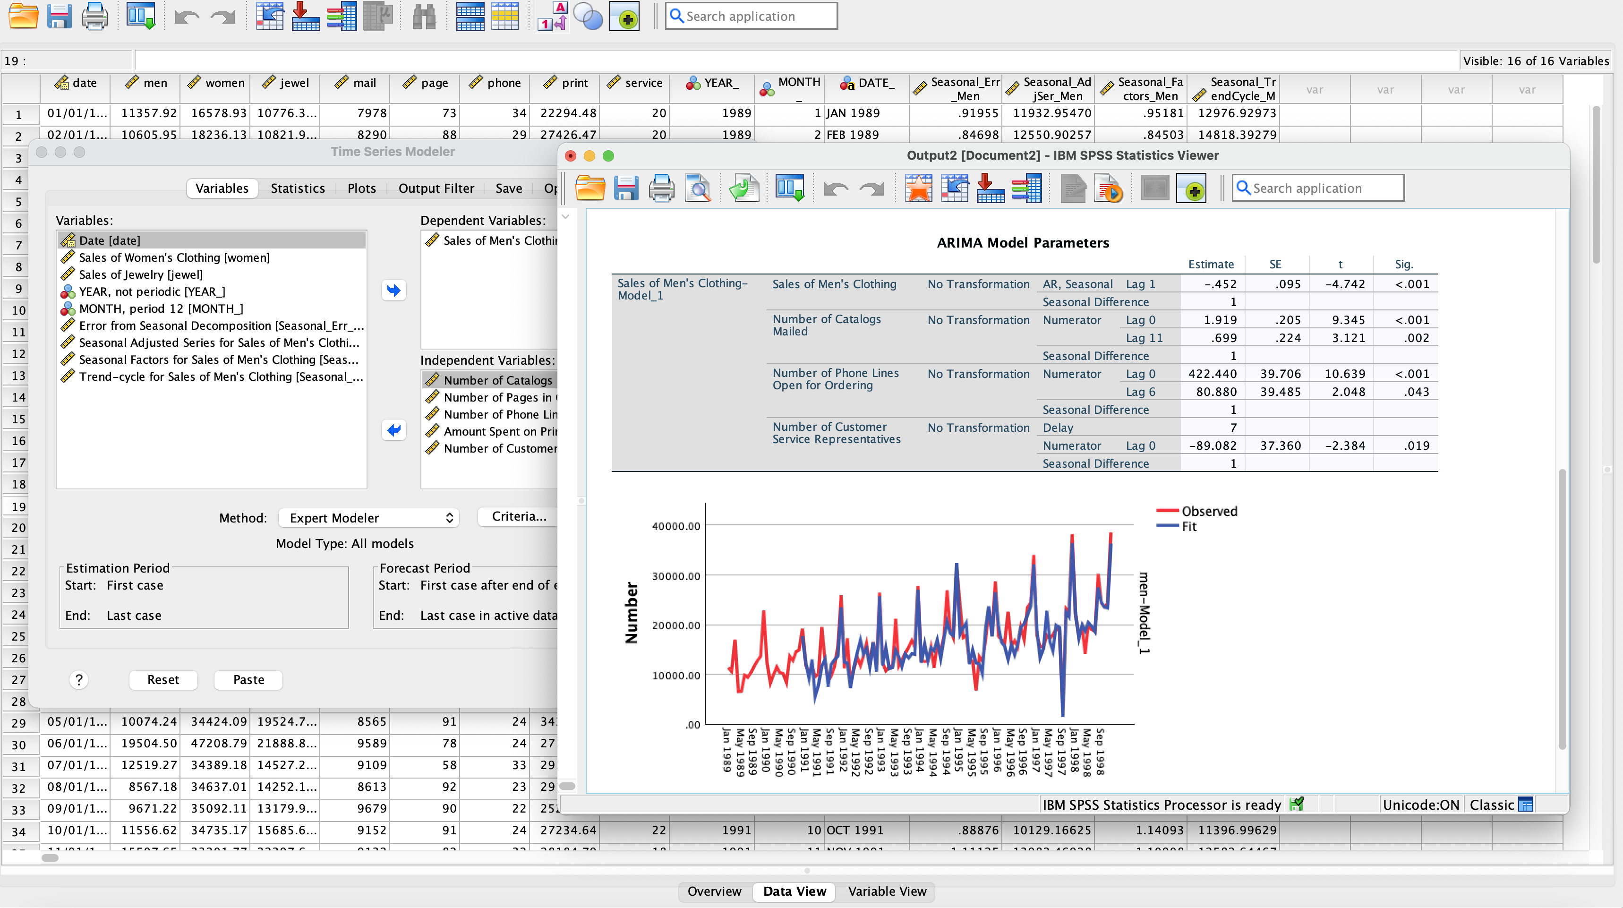Open the Find dialog with binoculars icon
The width and height of the screenshot is (1623, 908).
click(423, 16)
